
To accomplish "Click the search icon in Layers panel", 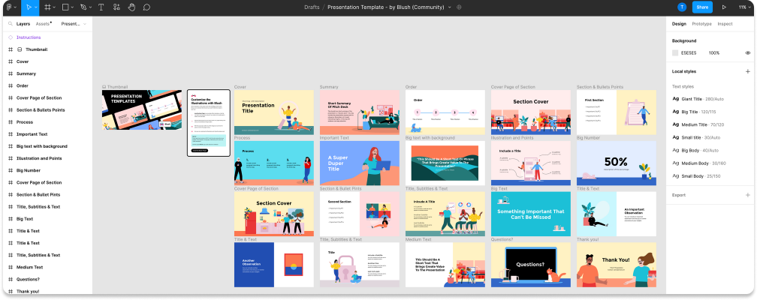I will (11, 24).
